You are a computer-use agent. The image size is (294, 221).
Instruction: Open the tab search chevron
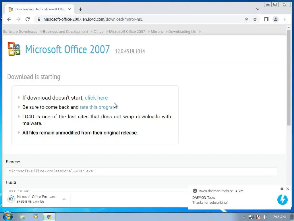click(258, 9)
